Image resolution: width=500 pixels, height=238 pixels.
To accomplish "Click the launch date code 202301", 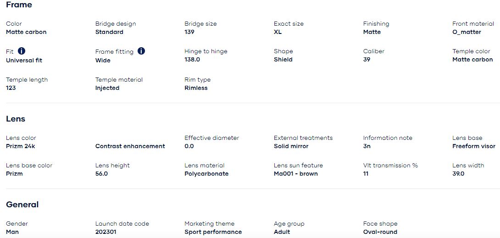I will pyautogui.click(x=106, y=232).
